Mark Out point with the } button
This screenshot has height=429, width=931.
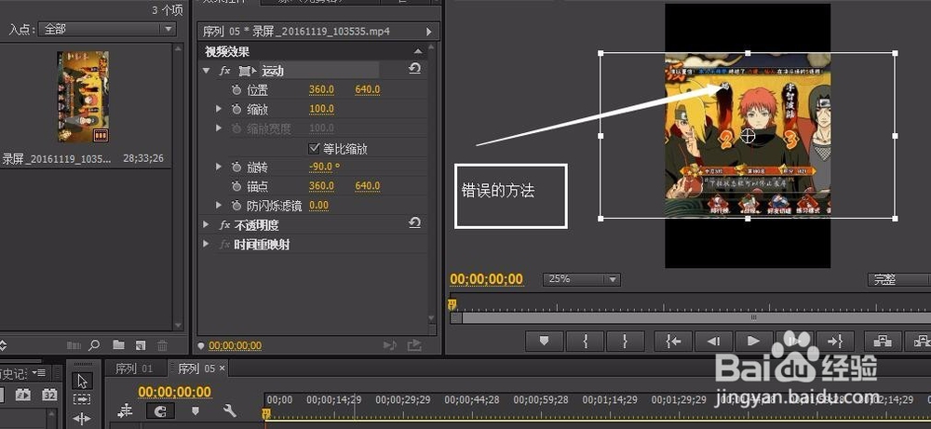626,341
